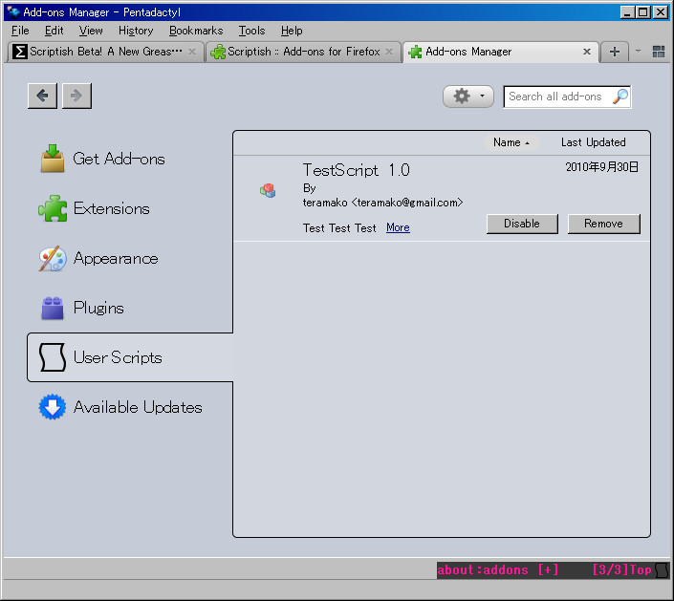Click the Available Updates download icon
674x601 pixels.
pos(53,407)
